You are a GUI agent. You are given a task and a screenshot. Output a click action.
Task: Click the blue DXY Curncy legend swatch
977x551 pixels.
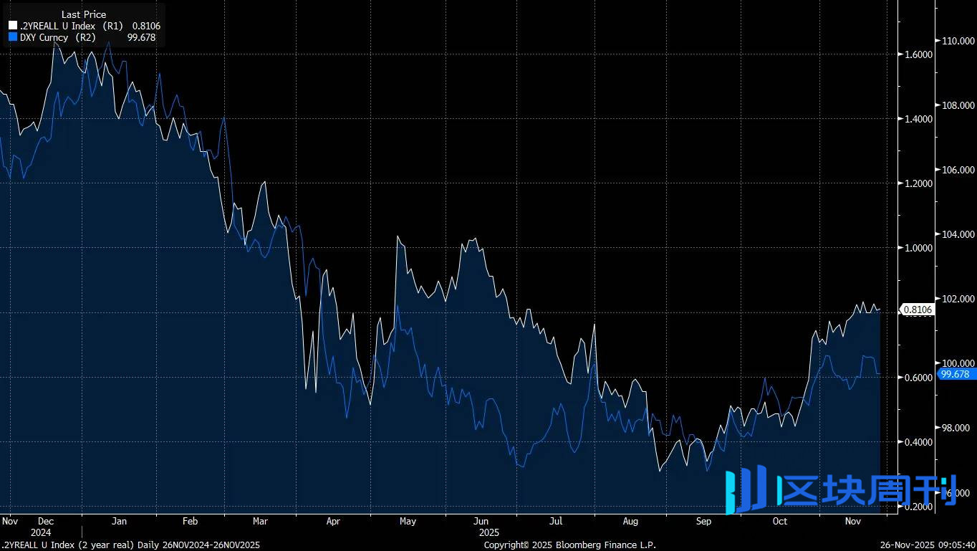click(x=12, y=37)
